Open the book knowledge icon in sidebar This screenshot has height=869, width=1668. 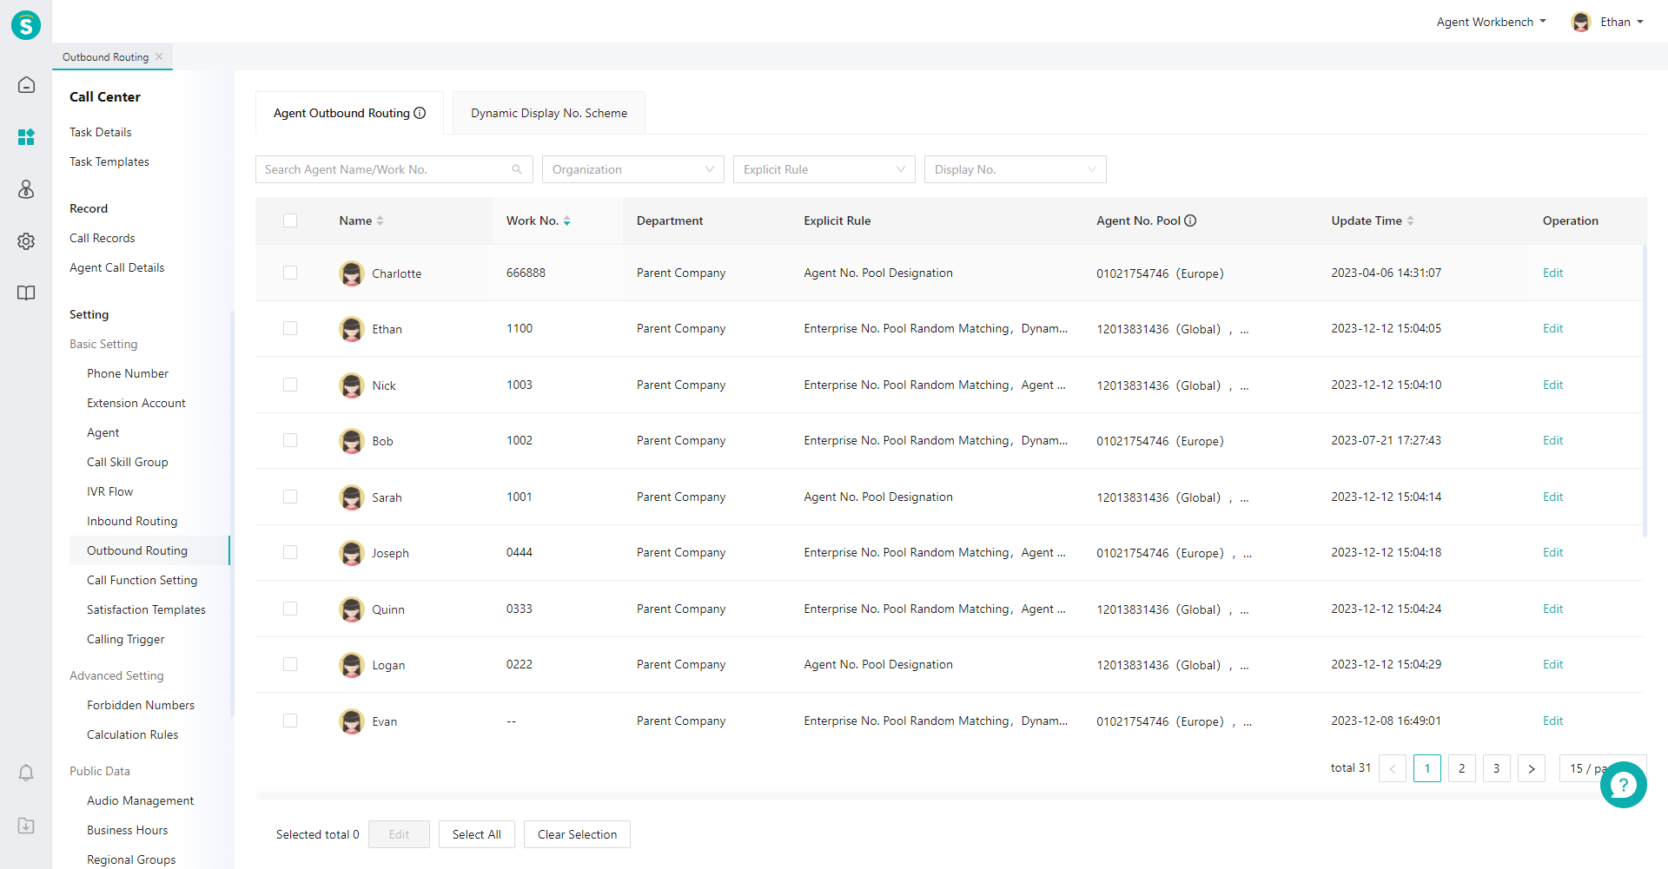click(x=26, y=293)
